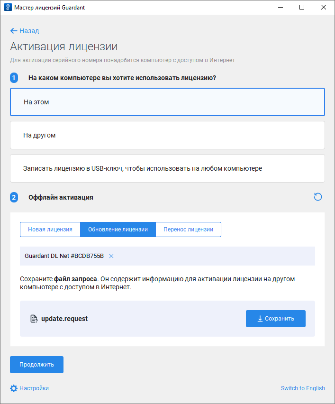
Task: Remove the Guardant DL Net license tag
Action: point(111,256)
